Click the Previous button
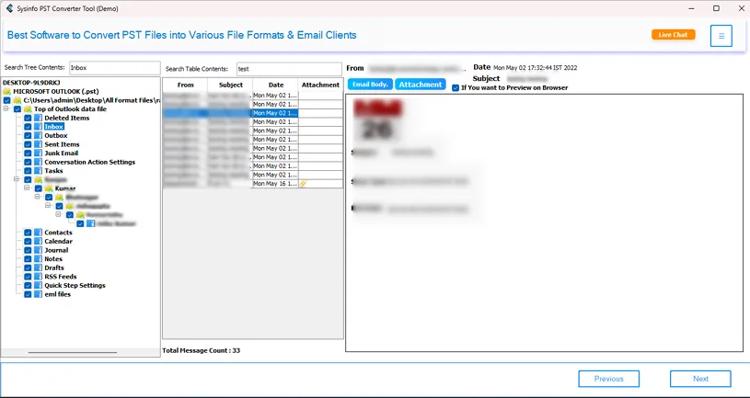 coord(608,379)
